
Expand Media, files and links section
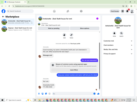click(118, 50)
